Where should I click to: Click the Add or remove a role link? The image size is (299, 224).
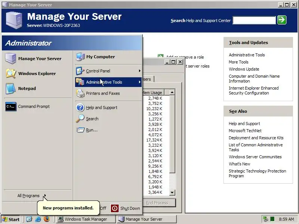coord(185,57)
